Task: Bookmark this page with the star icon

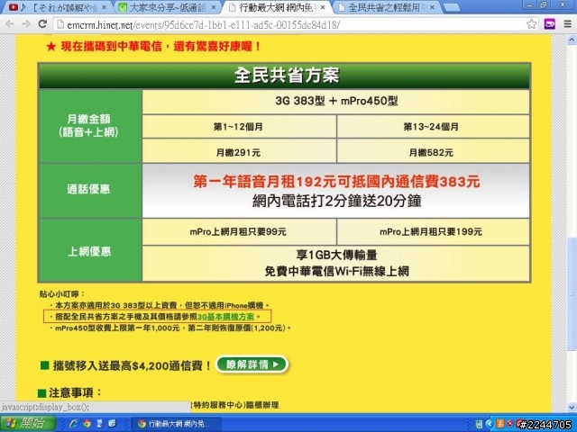Action: point(531,24)
